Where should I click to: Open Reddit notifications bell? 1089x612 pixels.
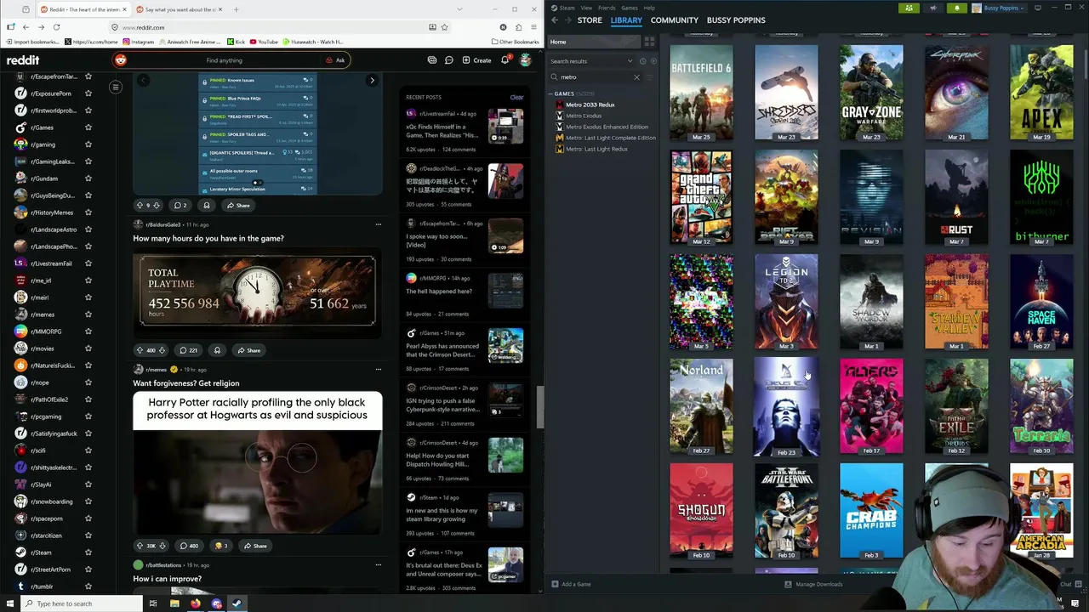[505, 60]
